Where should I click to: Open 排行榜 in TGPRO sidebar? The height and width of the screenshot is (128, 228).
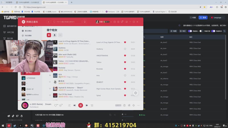click(8, 38)
